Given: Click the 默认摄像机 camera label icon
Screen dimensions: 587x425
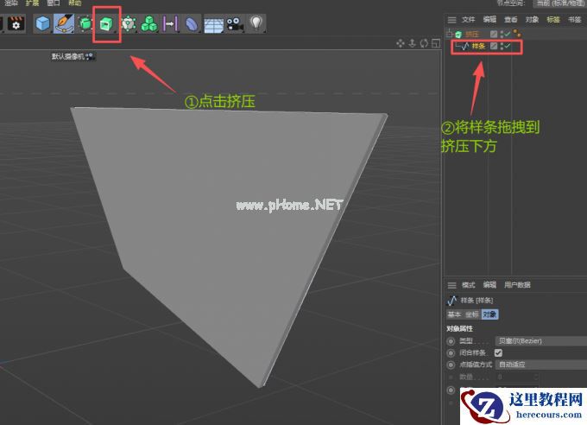Looking at the screenshot, I should (90, 57).
